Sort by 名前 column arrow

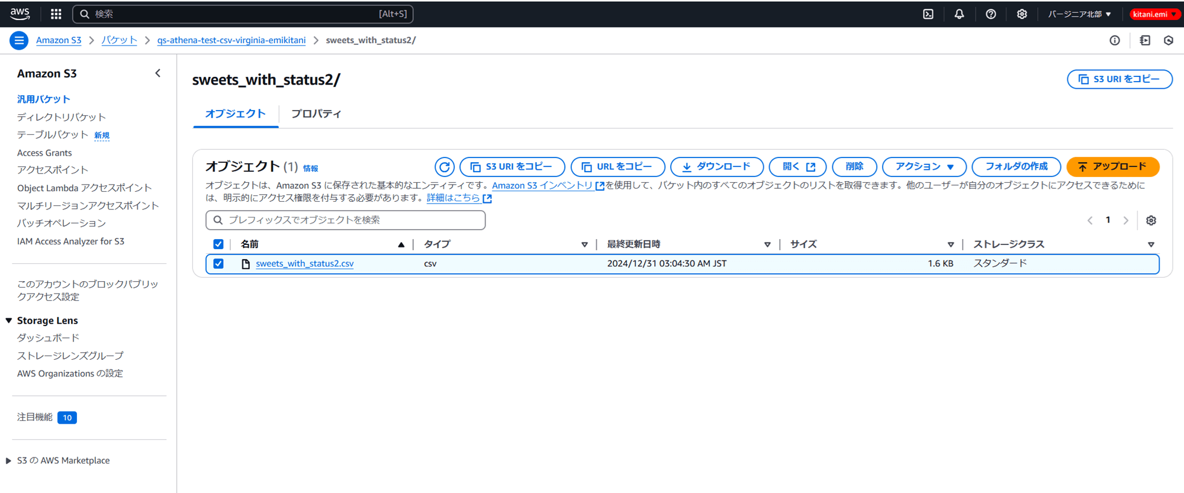click(x=401, y=244)
